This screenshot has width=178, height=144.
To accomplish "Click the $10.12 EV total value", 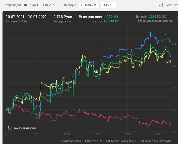I will [113, 21].
